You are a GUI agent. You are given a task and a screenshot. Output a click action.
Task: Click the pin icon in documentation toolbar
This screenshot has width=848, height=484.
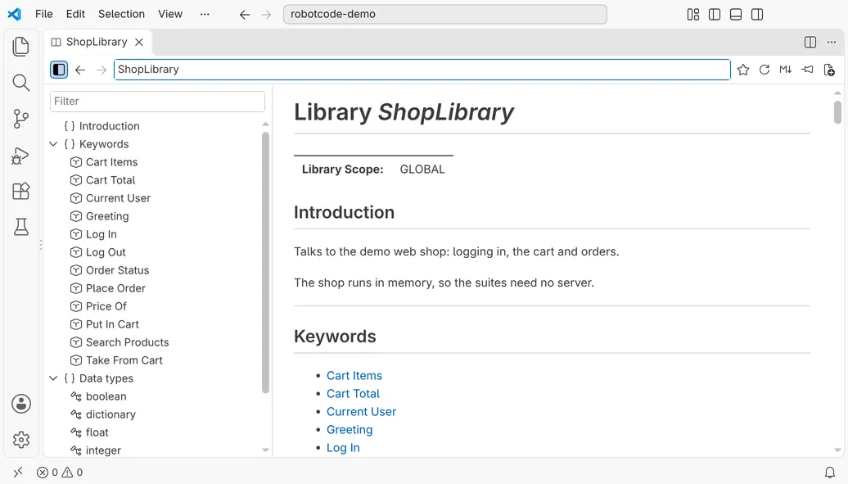point(807,70)
